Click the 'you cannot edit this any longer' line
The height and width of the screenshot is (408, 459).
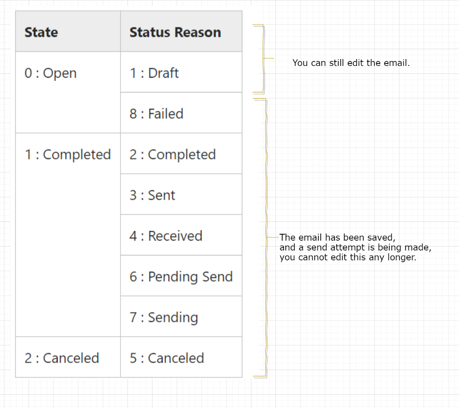coord(348,257)
